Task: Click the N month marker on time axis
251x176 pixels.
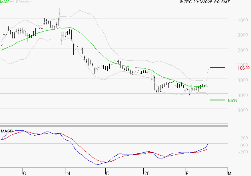Action: pyautogui.click(x=68, y=174)
